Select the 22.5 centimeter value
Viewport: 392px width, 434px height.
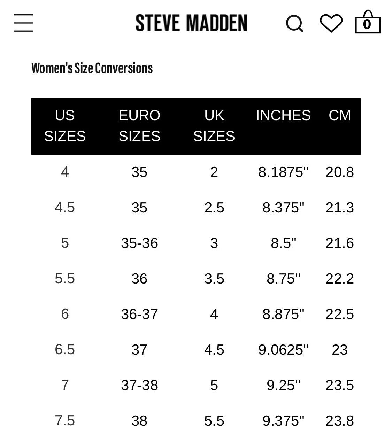tap(340, 314)
